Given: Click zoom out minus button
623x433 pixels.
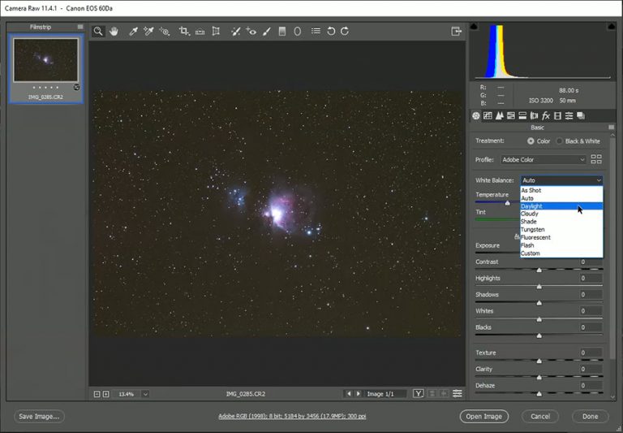Looking at the screenshot, I should (x=97, y=394).
